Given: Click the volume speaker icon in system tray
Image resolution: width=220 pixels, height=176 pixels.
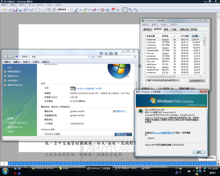Looking at the screenshot, I should pyautogui.click(x=205, y=171).
